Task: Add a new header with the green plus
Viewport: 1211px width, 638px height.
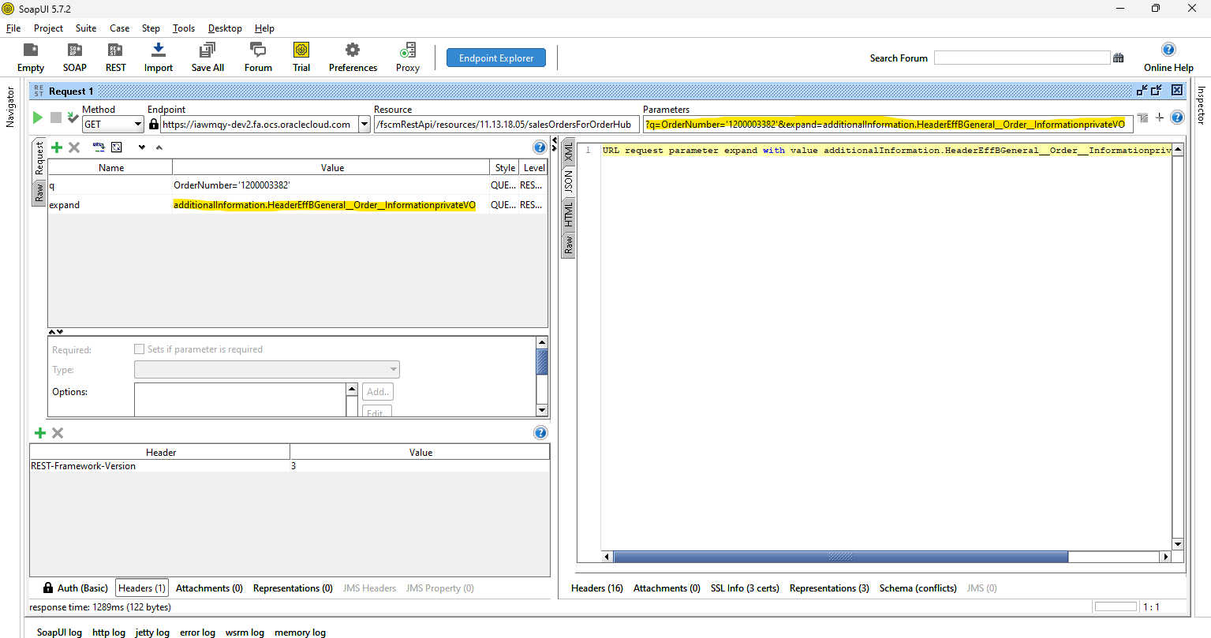Action: (40, 433)
